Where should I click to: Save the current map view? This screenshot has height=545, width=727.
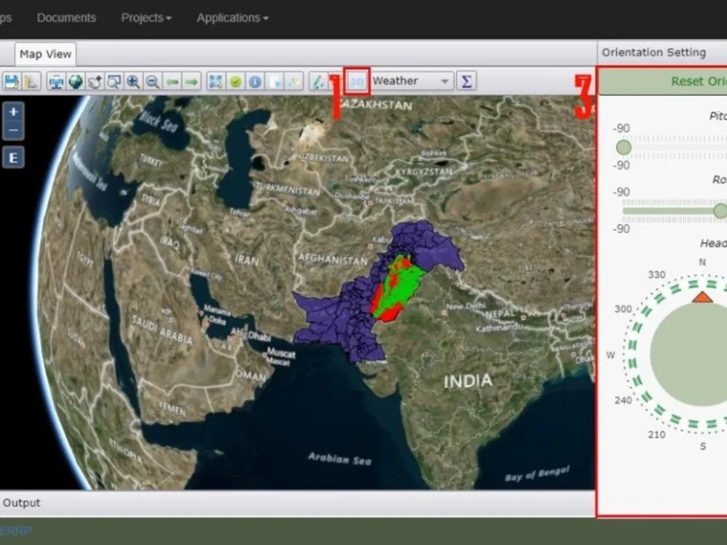(10, 81)
